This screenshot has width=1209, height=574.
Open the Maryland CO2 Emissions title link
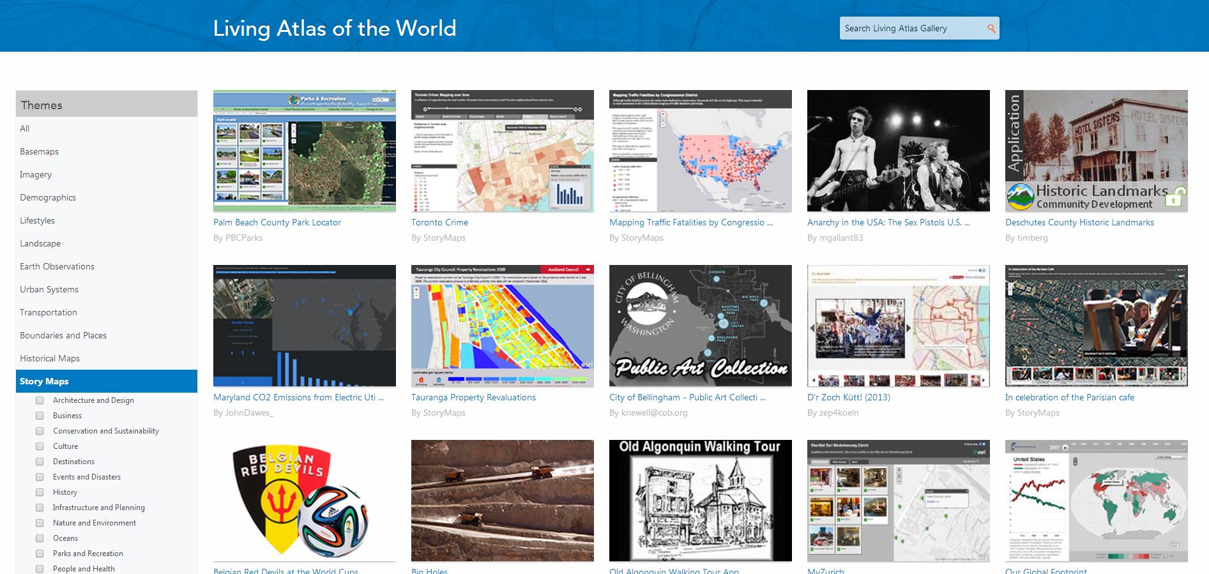pos(298,397)
